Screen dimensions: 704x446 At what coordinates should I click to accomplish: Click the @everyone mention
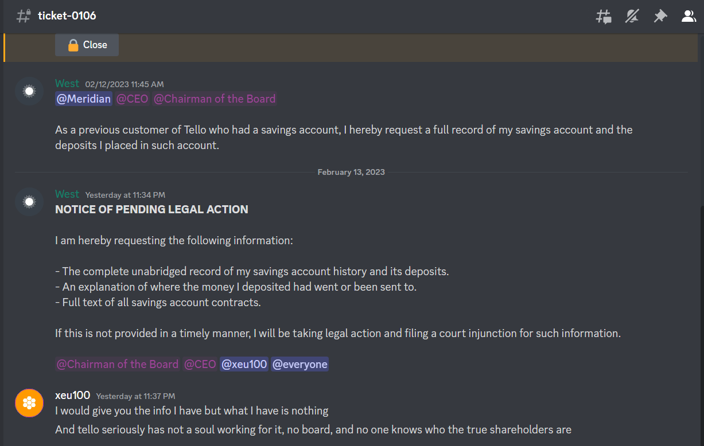click(300, 364)
